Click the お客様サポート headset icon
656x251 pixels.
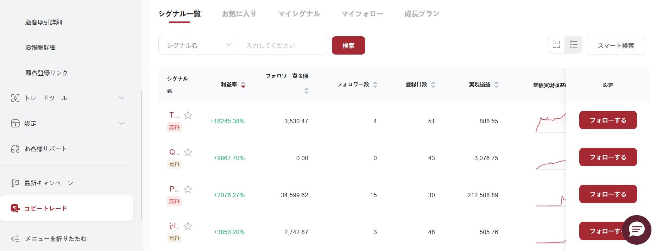coord(15,149)
